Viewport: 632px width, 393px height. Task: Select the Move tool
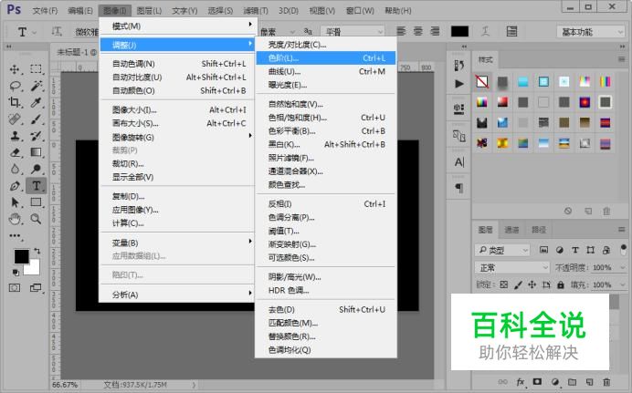tap(15, 69)
